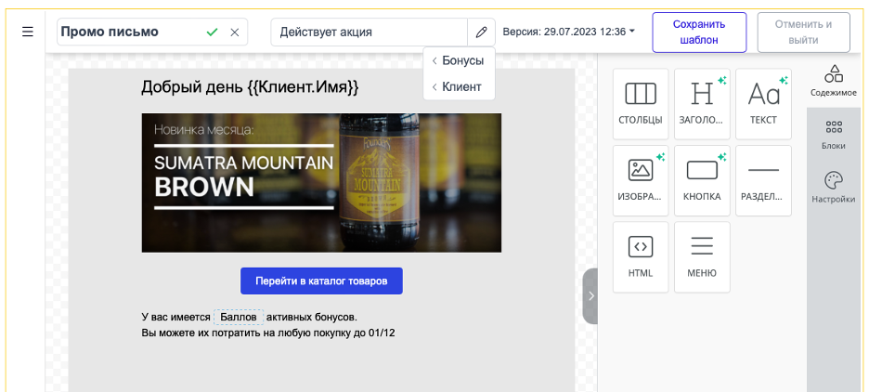Open the hamburger menu

coord(28,33)
